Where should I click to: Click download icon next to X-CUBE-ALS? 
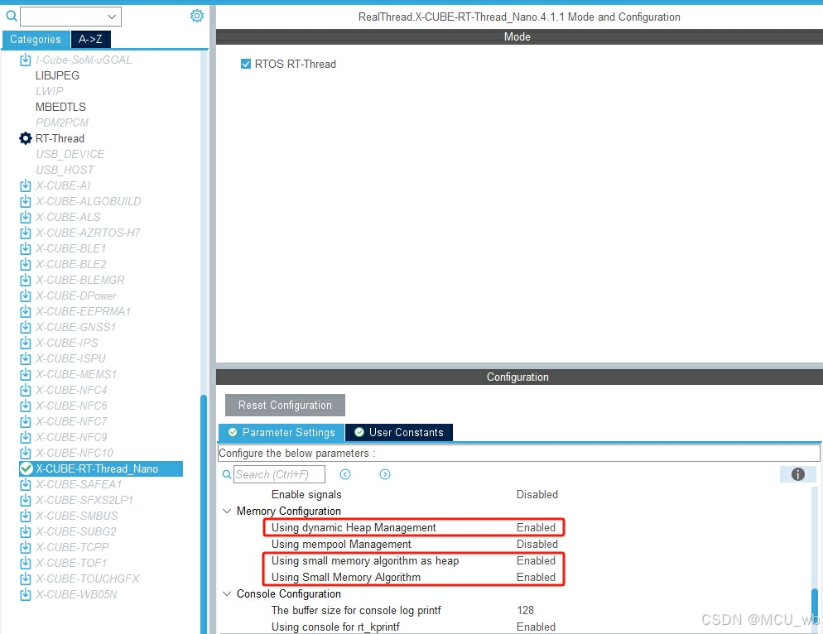(x=25, y=218)
